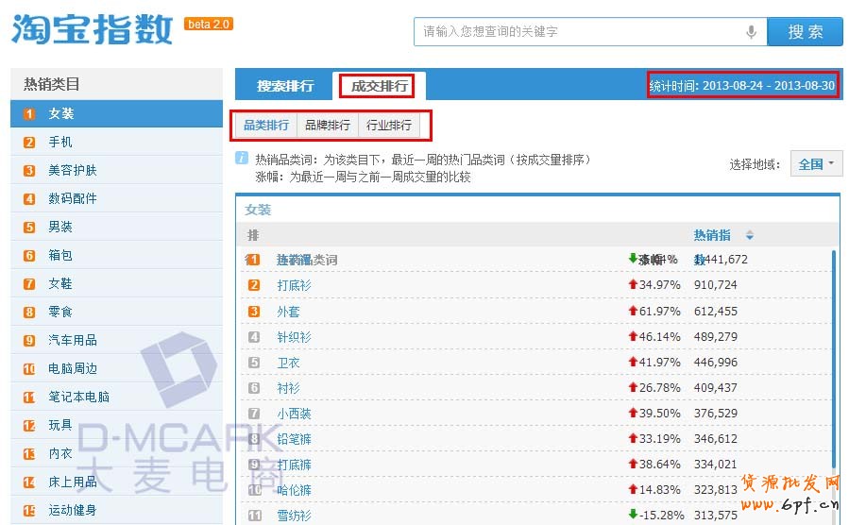The width and height of the screenshot is (849, 525).
Task: Select the 行业排行 sub-tab
Action: click(x=389, y=125)
